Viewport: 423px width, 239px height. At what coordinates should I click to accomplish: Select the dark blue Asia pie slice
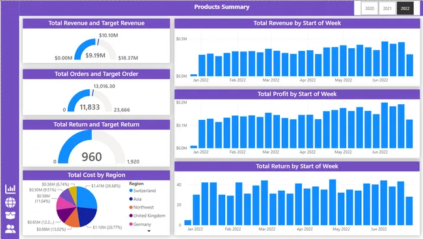(87, 216)
